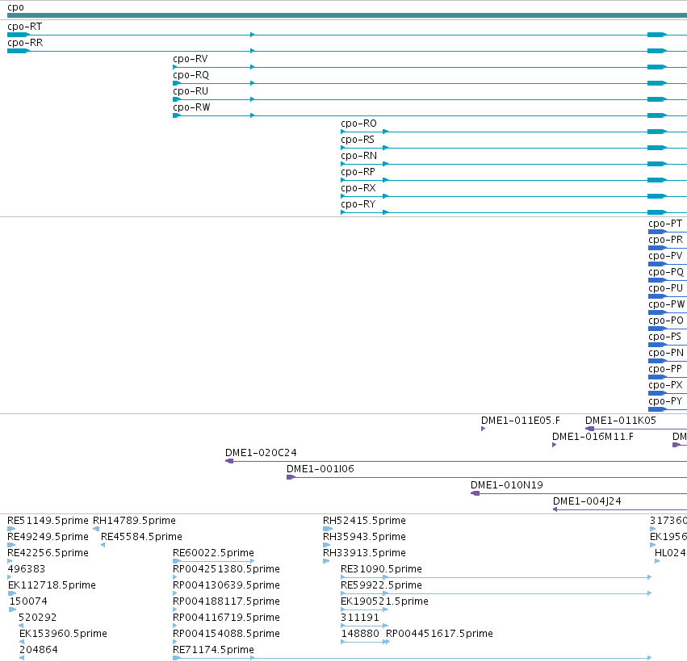Select the 148880 EST label

tap(360, 635)
